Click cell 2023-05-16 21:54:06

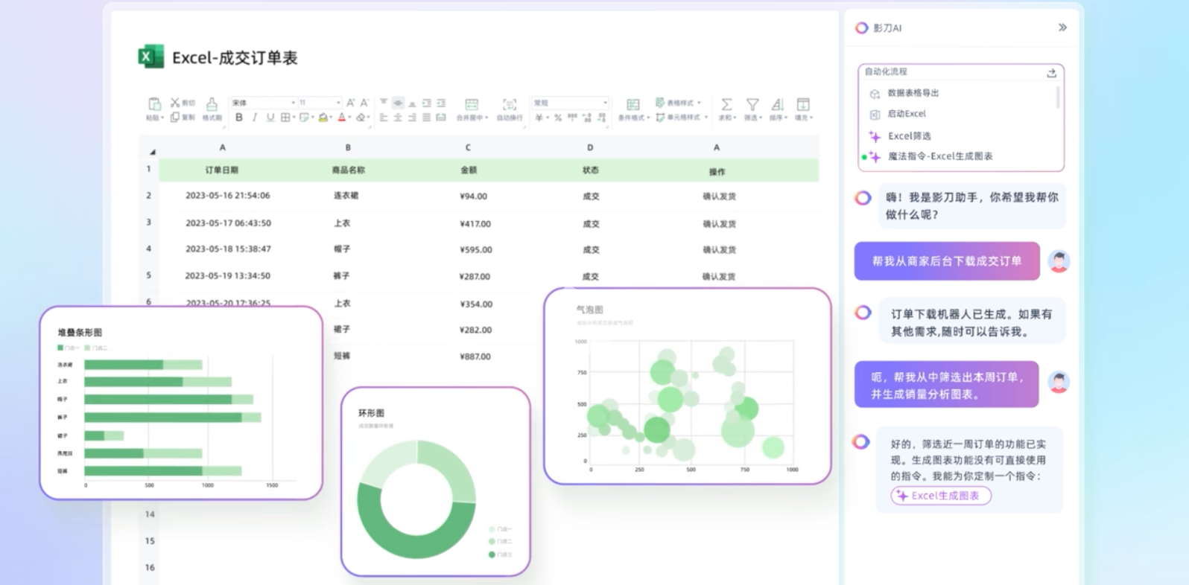click(228, 196)
